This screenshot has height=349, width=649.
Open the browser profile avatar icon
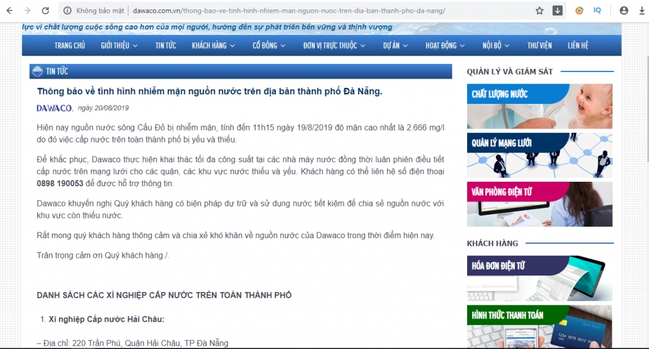[x=624, y=11]
